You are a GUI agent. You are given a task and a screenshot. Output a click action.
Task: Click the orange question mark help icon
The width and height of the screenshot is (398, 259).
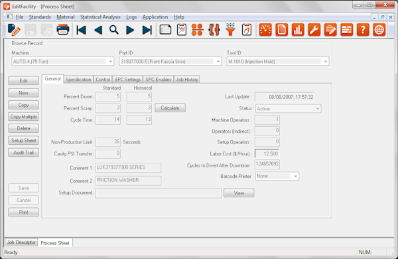click(363, 30)
